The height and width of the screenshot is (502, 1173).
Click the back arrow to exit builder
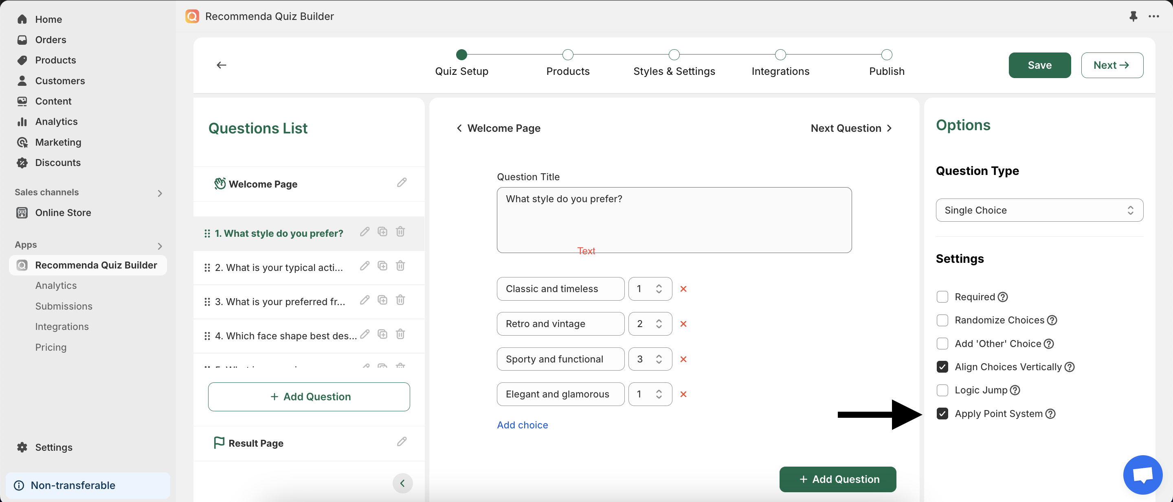(221, 65)
